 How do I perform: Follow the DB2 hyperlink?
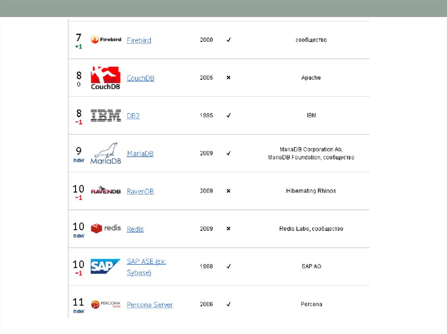coord(133,116)
